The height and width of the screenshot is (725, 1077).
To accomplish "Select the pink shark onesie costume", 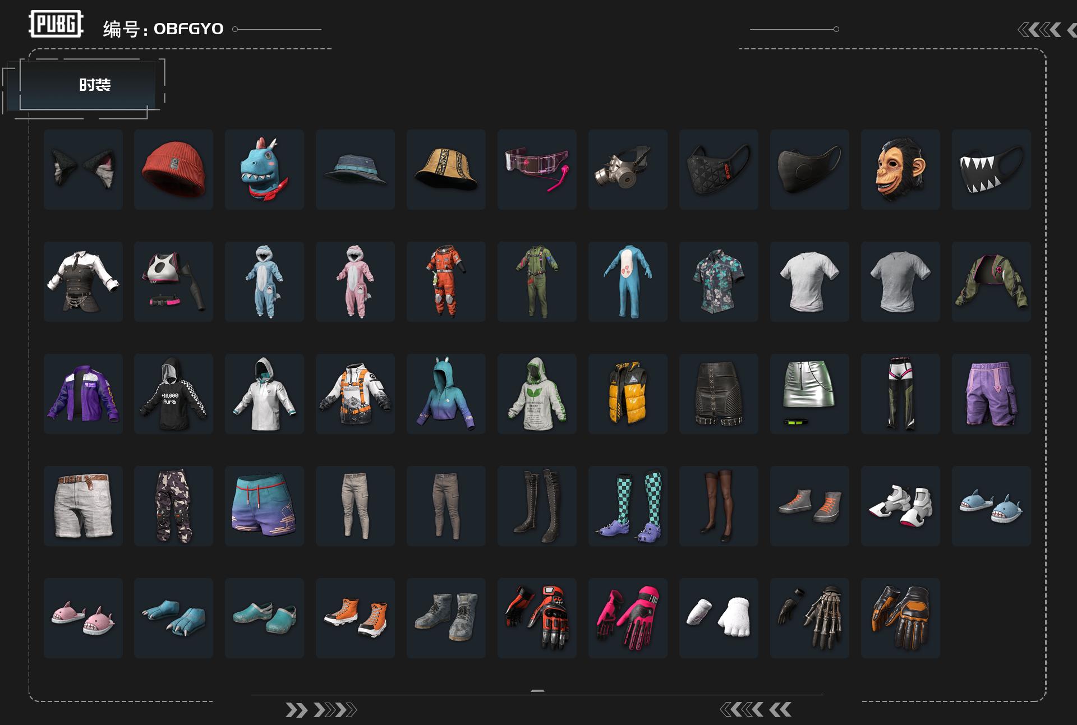I will (x=355, y=281).
